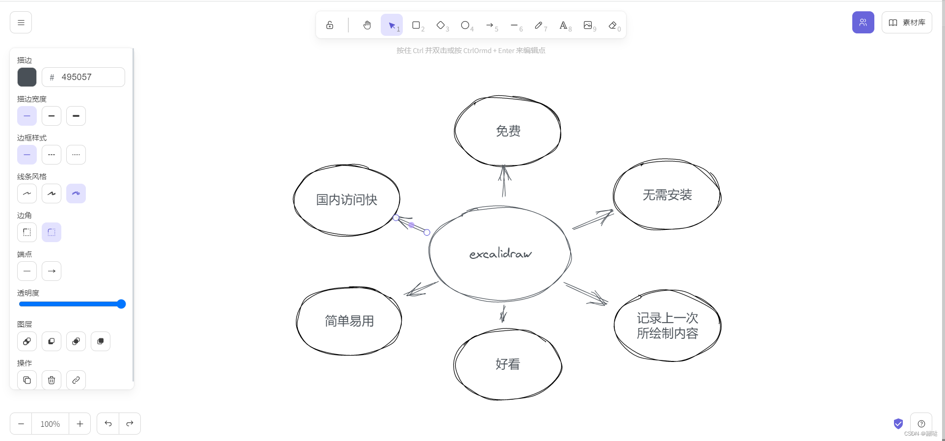This screenshot has height=441, width=945.
Task: Add a link to selection
Action: (76, 380)
